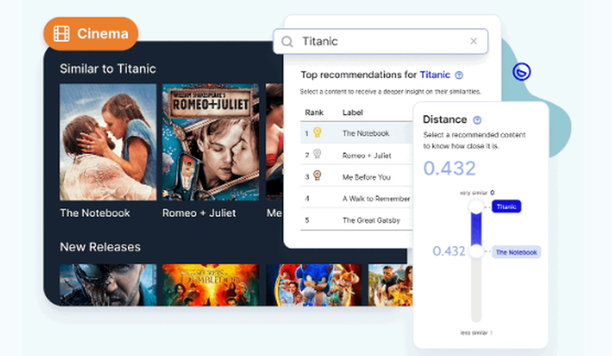Click The Notebook slider tag
This screenshot has width=612, height=356.
(x=517, y=252)
